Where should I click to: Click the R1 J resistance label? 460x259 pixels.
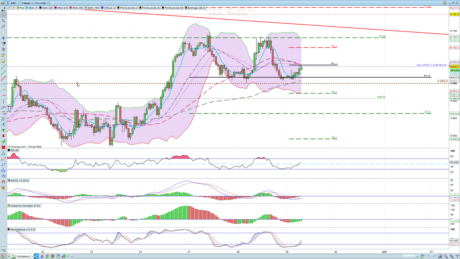(x=334, y=46)
